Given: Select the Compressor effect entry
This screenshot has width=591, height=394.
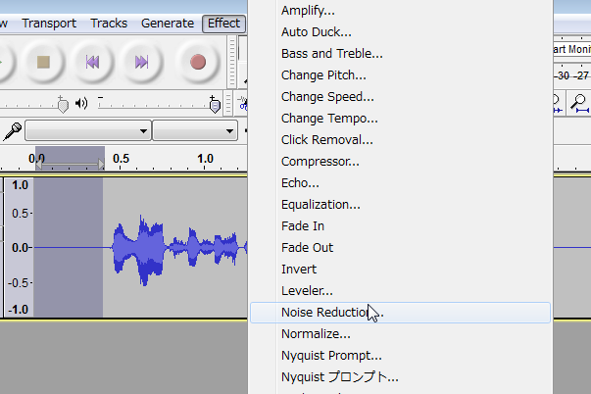Looking at the screenshot, I should [x=320, y=162].
